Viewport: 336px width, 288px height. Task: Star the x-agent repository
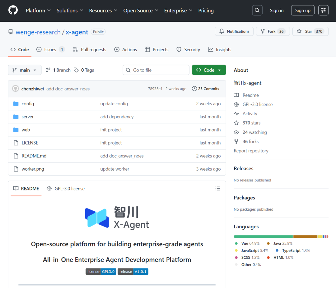pos(310,31)
